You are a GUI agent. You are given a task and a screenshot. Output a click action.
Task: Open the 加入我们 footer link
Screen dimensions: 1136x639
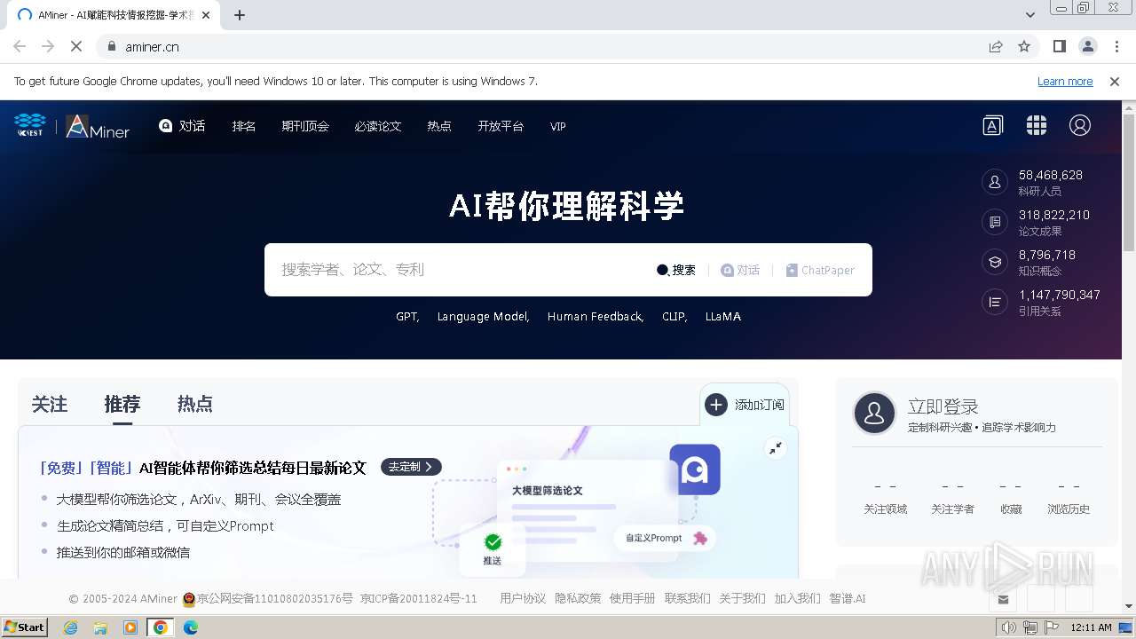[797, 598]
